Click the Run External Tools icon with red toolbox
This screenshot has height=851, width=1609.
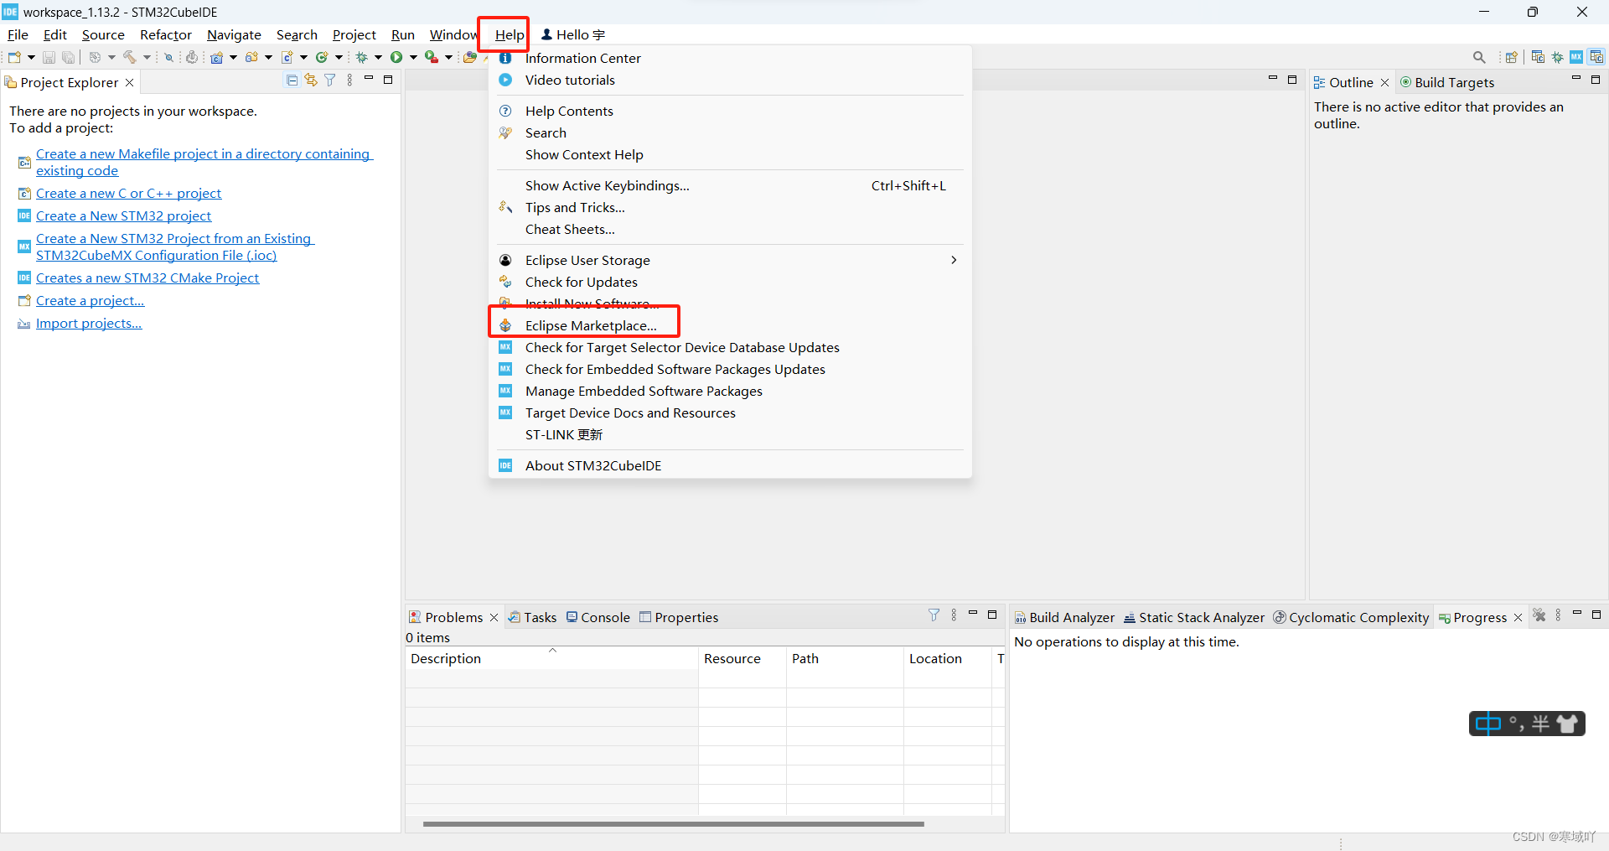coord(431,57)
